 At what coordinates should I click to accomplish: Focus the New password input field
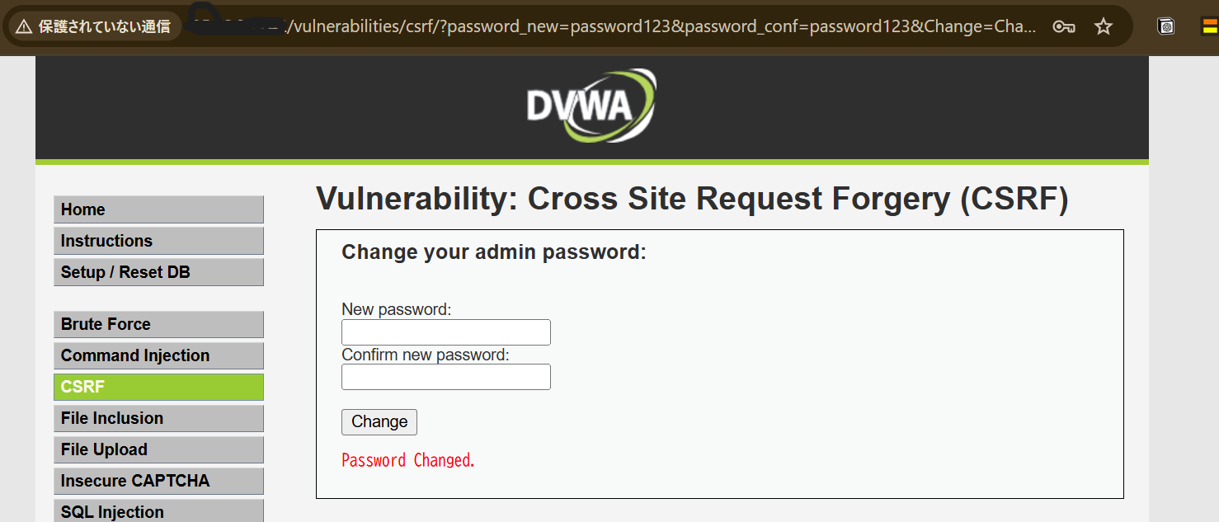(445, 332)
